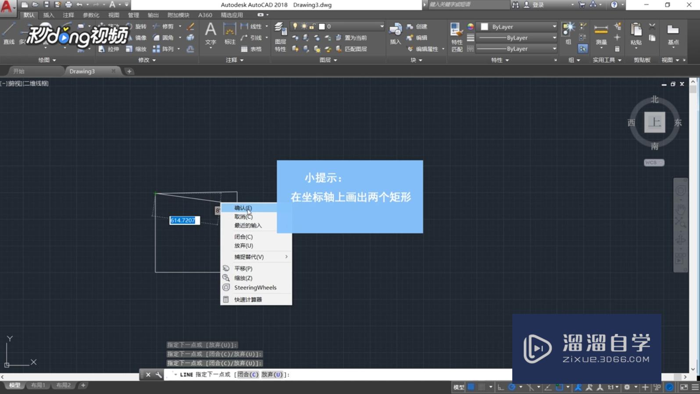Click the Dimension (标注) tool
This screenshot has width=700, height=394.
[x=230, y=34]
